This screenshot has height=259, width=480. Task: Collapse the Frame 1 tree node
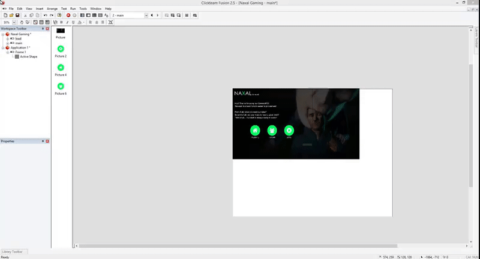[8, 52]
